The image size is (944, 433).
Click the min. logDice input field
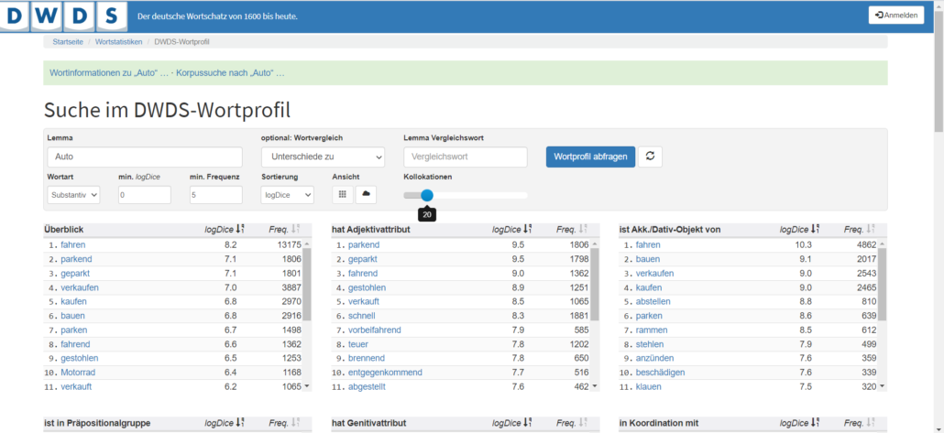(x=145, y=195)
